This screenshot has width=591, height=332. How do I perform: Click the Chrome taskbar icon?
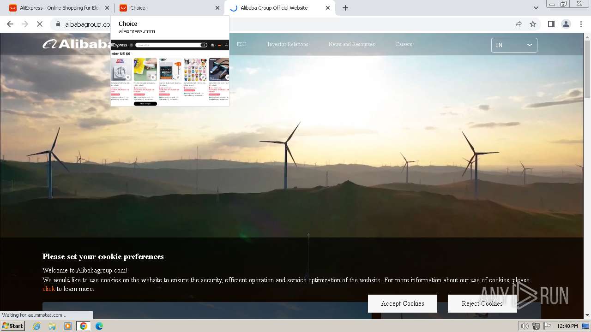[84, 326]
